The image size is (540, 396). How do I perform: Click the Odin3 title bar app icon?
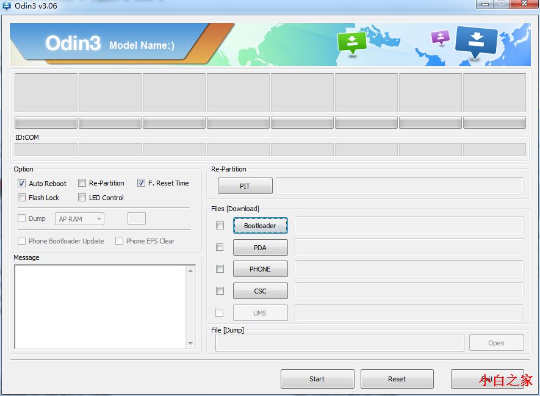(7, 5)
